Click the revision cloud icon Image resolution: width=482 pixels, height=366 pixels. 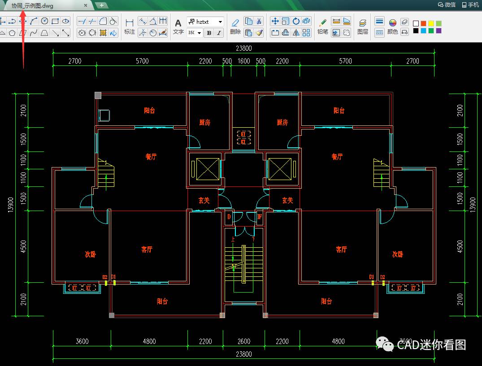[347, 33]
